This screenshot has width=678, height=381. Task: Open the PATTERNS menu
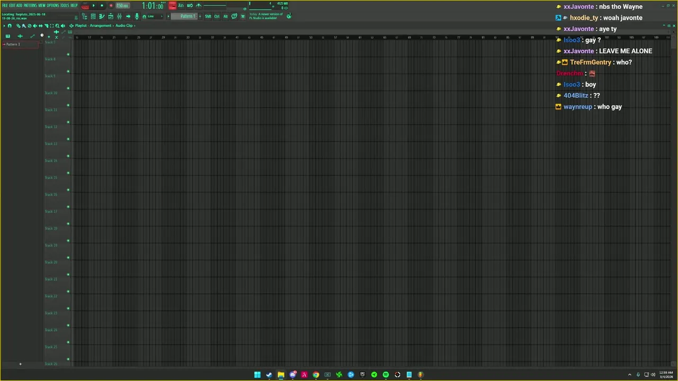[x=30, y=5]
